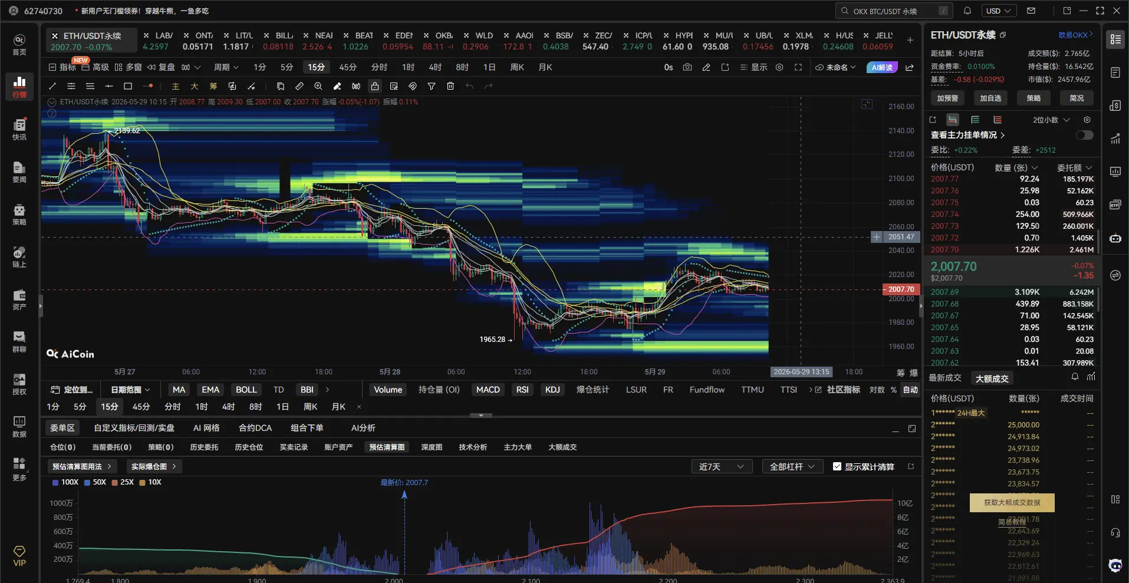Switch to the 历史委托 order history tab
The height and width of the screenshot is (583, 1129).
point(204,447)
